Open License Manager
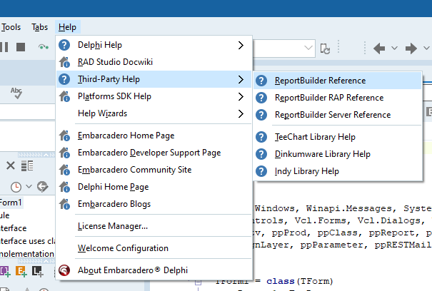Image resolution: width=432 pixels, height=291 pixels. (154, 226)
